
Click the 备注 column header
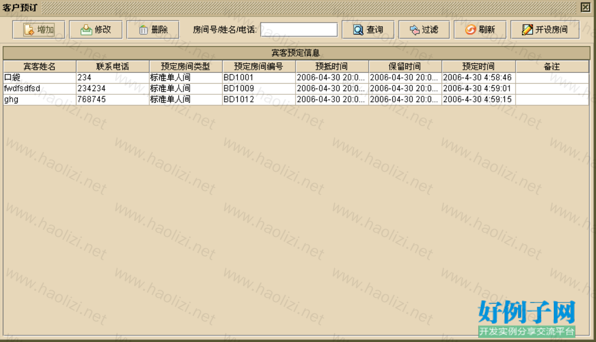pyautogui.click(x=552, y=66)
